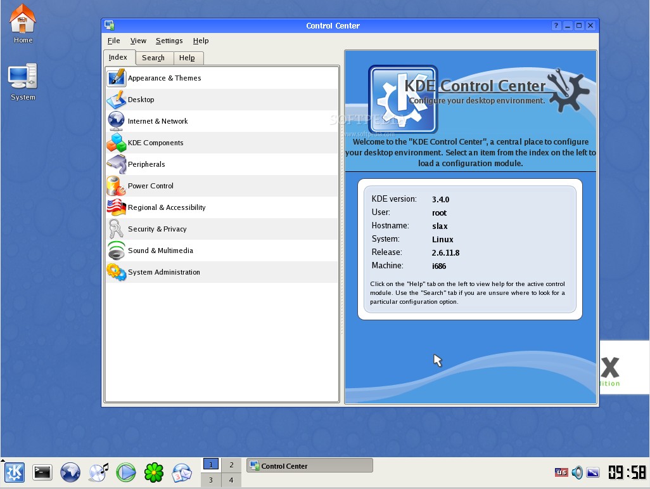This screenshot has width=650, height=489.
Task: Select the Internet & Network globe icon
Action: pyautogui.click(x=116, y=121)
